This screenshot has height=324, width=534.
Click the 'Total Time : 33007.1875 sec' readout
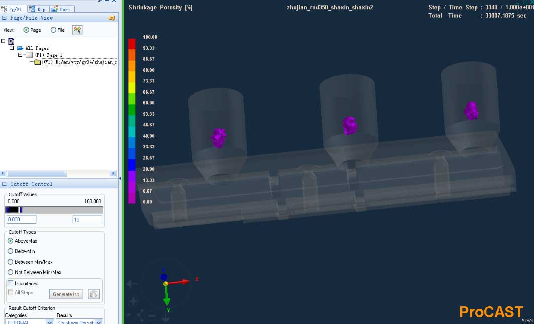coord(477,16)
